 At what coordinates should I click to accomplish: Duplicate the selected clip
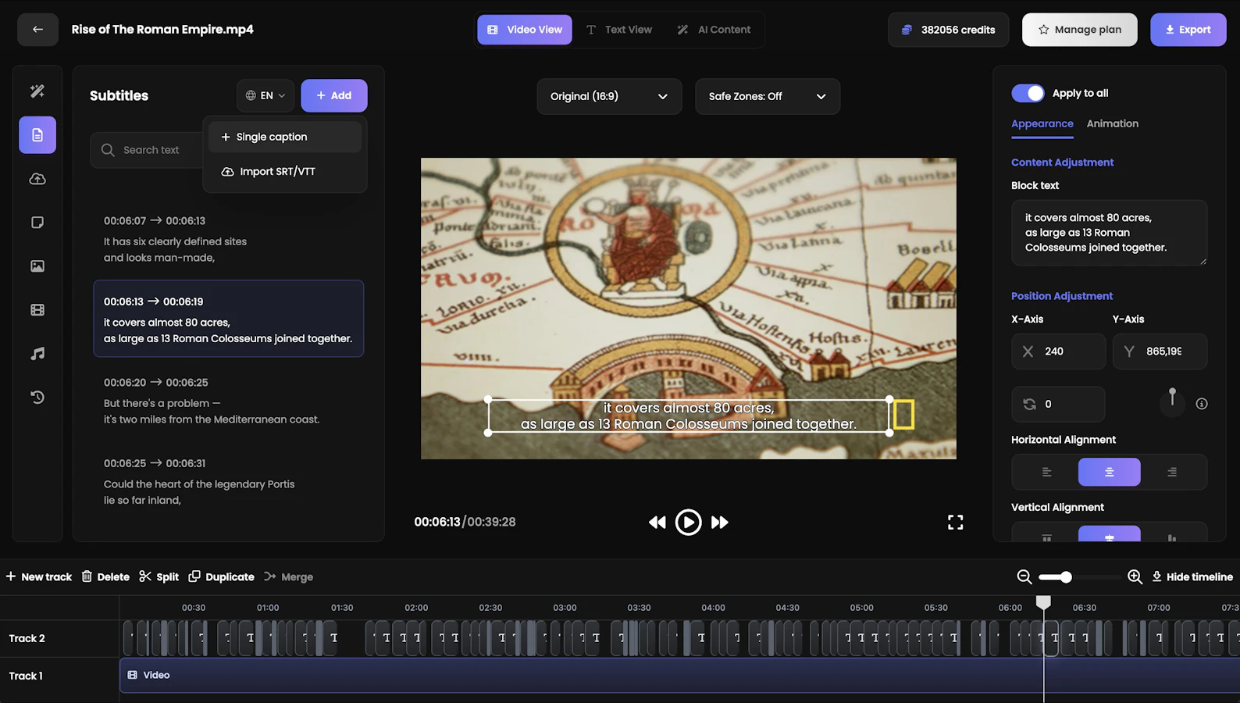(222, 576)
